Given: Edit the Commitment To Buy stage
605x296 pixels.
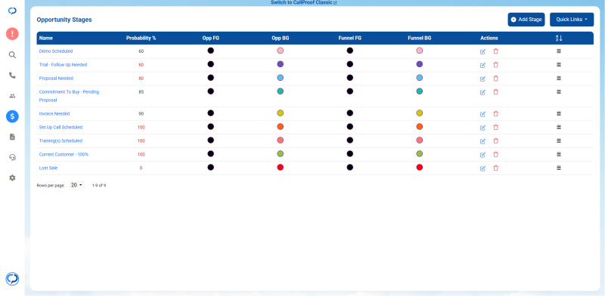Looking at the screenshot, I should 482,92.
